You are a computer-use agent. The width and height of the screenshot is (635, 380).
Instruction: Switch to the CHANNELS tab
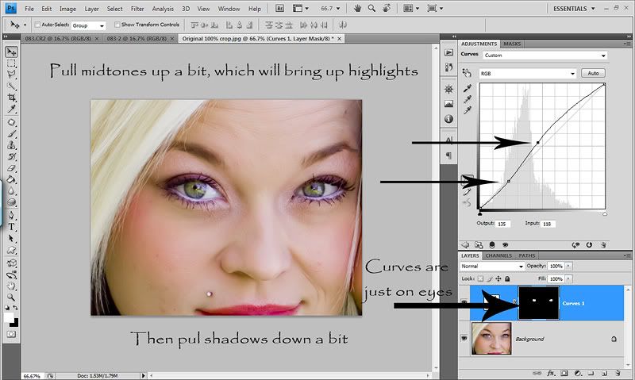[x=498, y=255]
